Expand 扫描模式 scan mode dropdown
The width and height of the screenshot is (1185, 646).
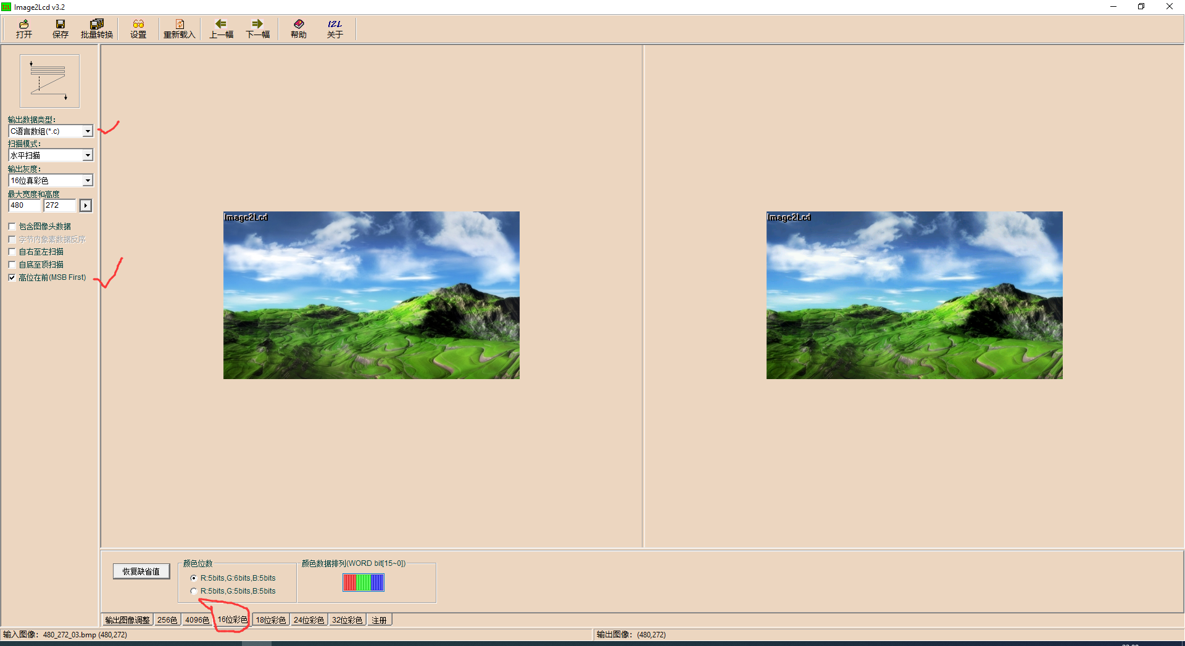(88, 155)
